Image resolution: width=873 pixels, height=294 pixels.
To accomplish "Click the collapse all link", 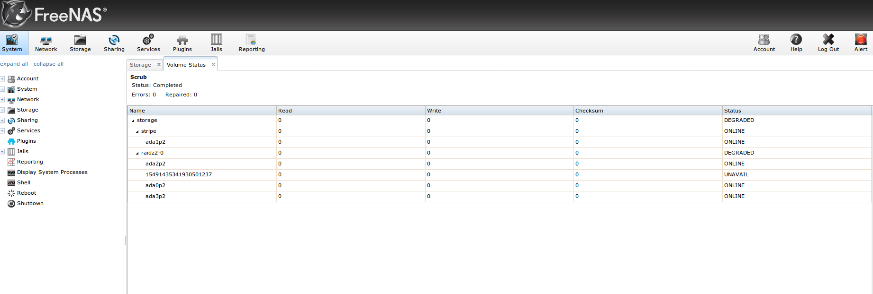I will 48,64.
